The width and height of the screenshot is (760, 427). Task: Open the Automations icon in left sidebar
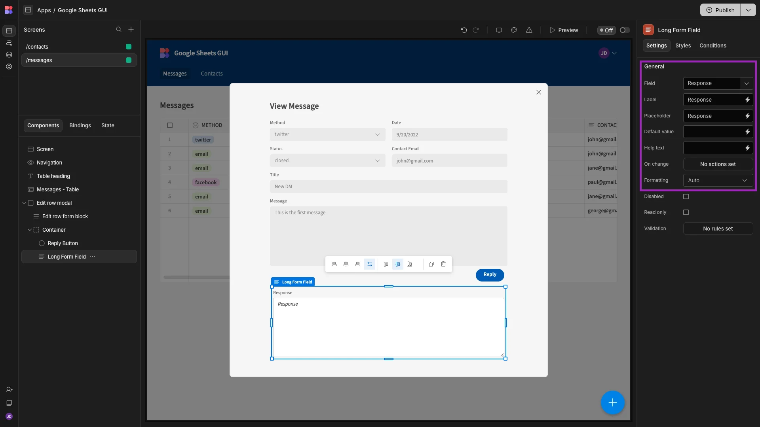[x=9, y=43]
